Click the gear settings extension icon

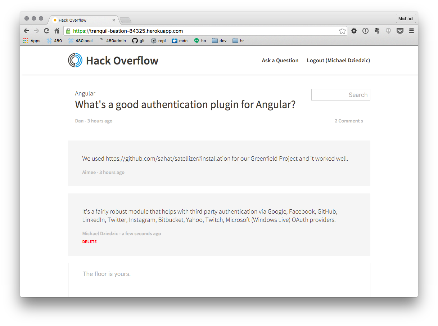coord(354,31)
